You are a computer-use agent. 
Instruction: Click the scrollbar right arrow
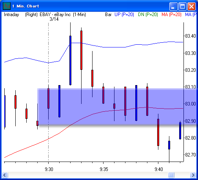tap(193, 175)
